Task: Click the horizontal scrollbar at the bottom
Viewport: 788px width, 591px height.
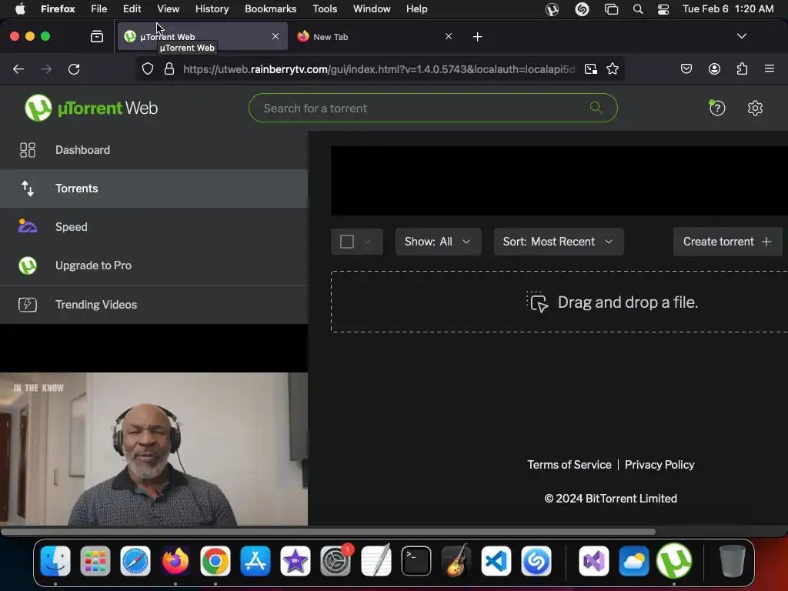Action: click(328, 532)
